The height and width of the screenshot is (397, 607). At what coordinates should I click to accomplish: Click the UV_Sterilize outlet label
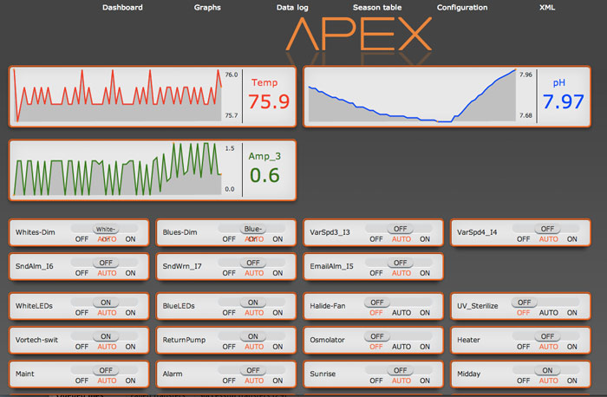(477, 306)
